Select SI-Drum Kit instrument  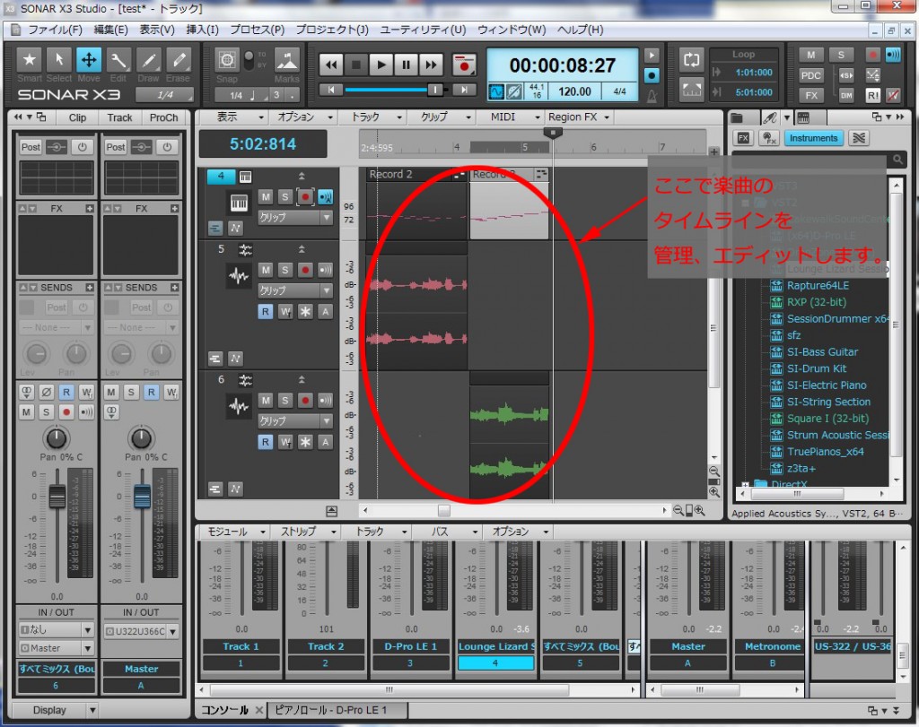pyautogui.click(x=817, y=368)
